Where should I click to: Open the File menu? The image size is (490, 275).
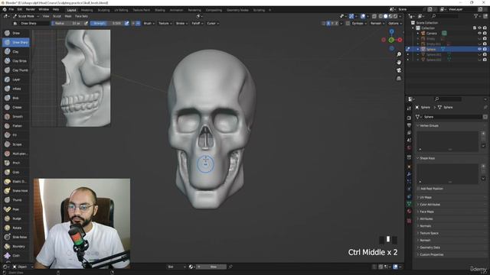tap(11, 10)
